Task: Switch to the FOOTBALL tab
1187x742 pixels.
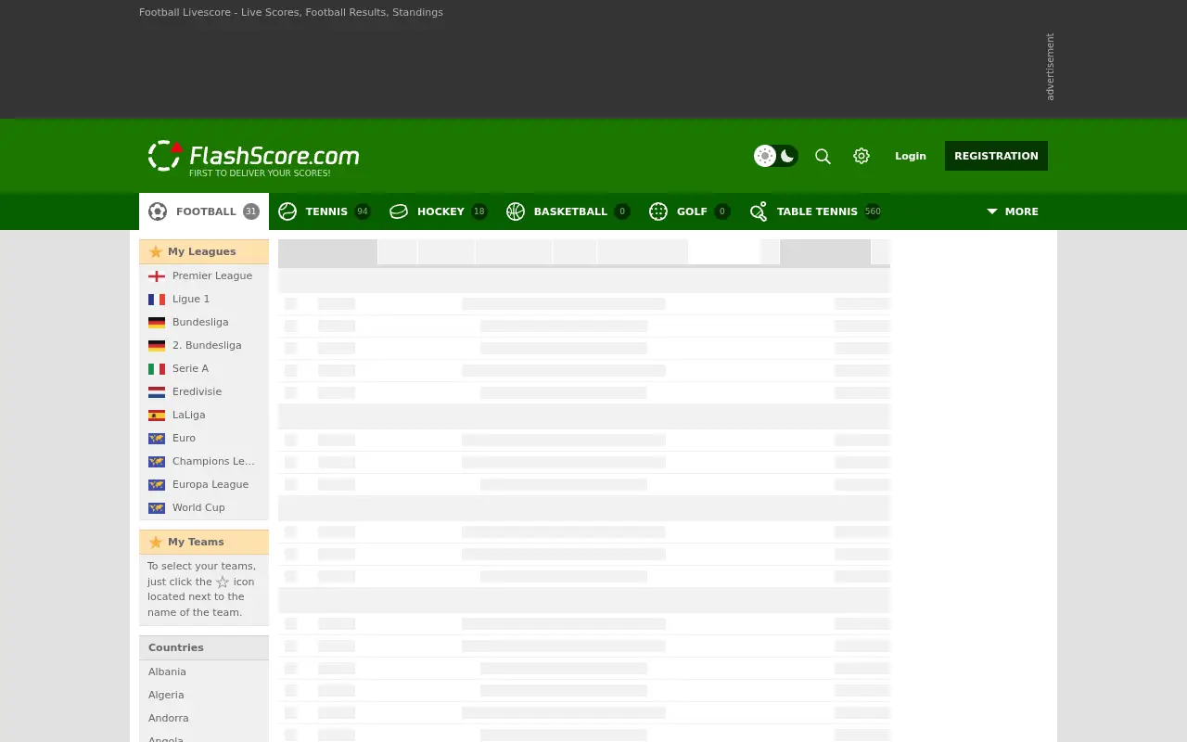Action: pyautogui.click(x=204, y=211)
